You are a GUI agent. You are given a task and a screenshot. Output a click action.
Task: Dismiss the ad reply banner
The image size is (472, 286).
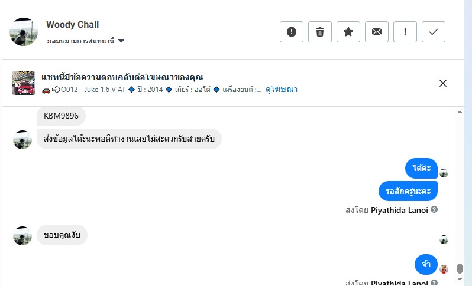tap(443, 83)
